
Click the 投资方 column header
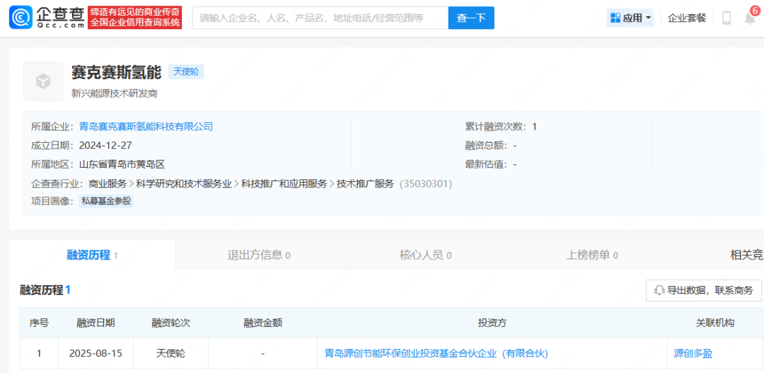click(x=492, y=323)
